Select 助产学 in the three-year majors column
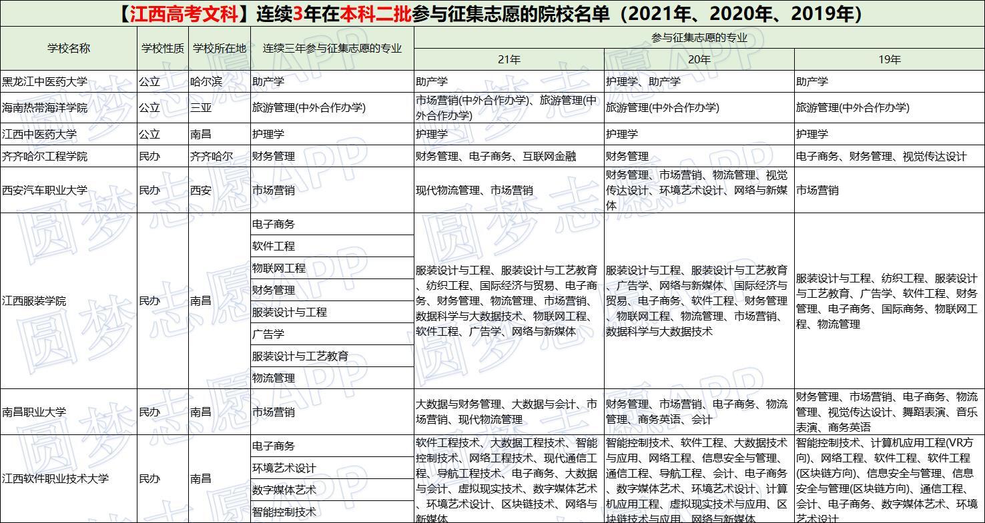Viewport: 985px width, 523px height. tap(332, 81)
